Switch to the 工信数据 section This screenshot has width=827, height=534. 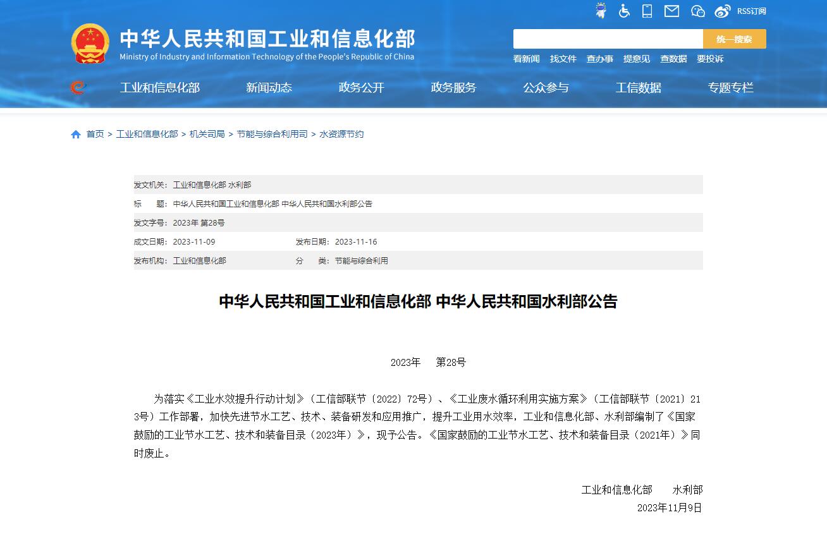pos(638,88)
